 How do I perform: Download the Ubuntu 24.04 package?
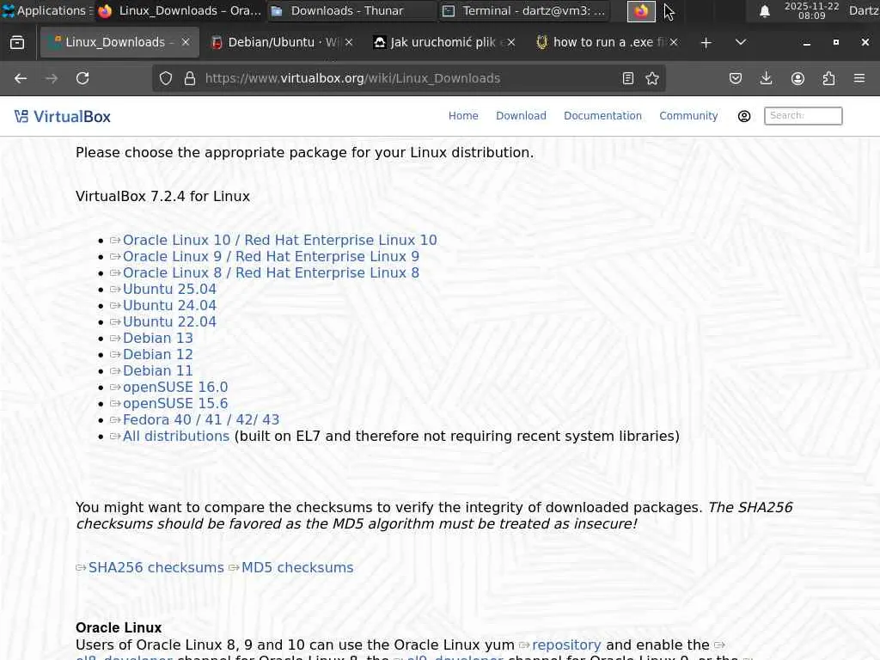coord(169,305)
